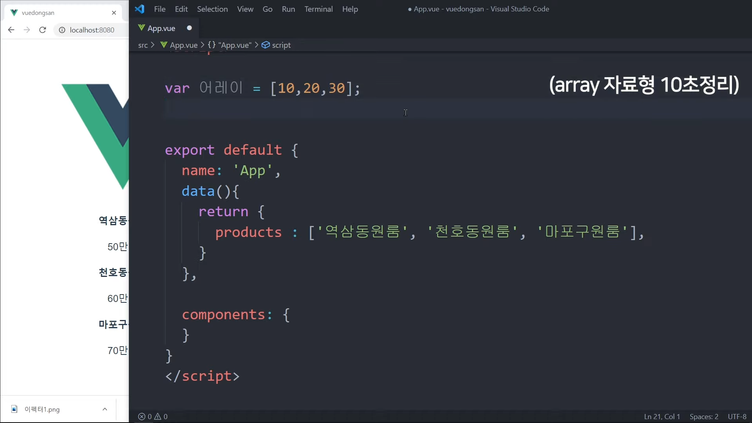
Task: Change indentation via Spaces: 2
Action: pos(704,416)
